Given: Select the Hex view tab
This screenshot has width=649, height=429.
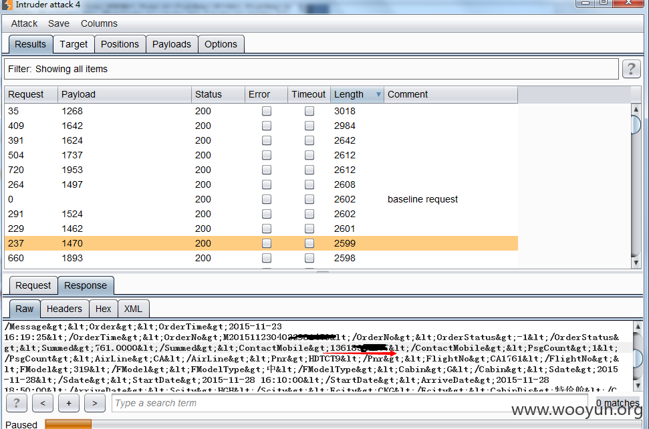Looking at the screenshot, I should [104, 309].
